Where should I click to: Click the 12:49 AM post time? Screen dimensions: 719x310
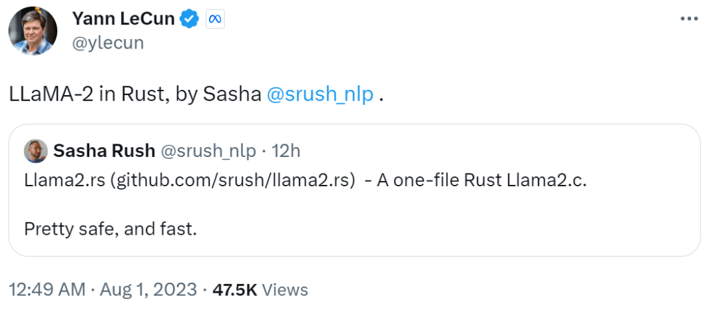(47, 290)
